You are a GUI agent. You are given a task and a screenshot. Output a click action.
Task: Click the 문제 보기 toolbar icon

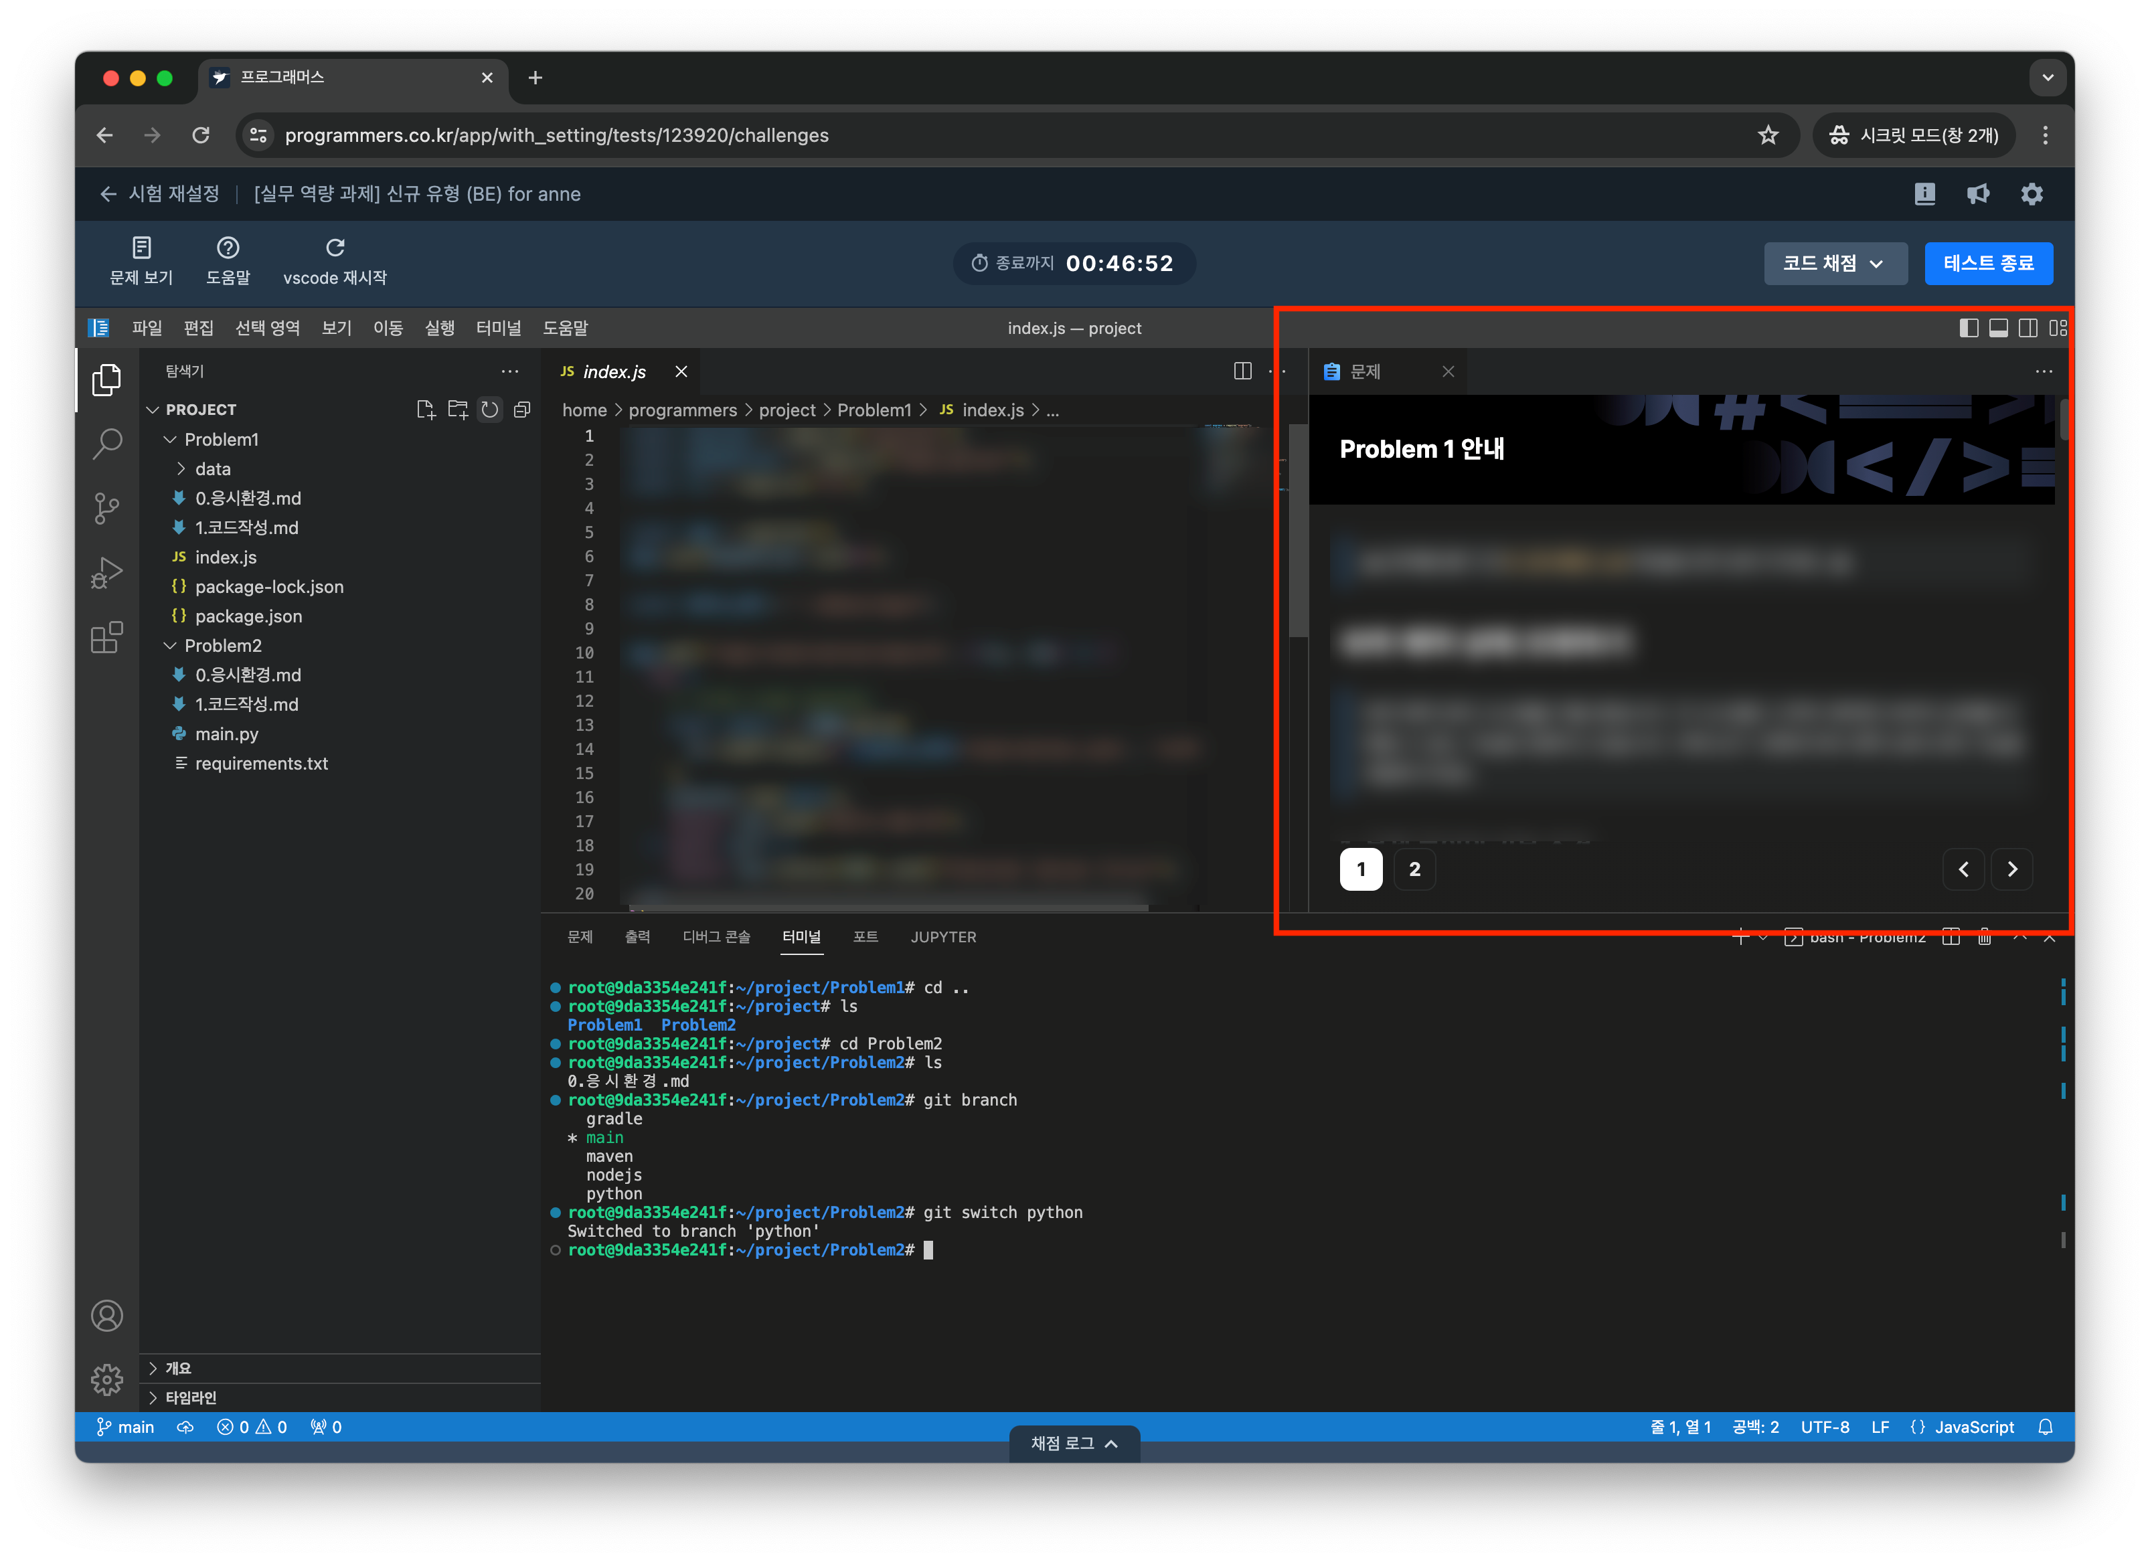coord(141,260)
